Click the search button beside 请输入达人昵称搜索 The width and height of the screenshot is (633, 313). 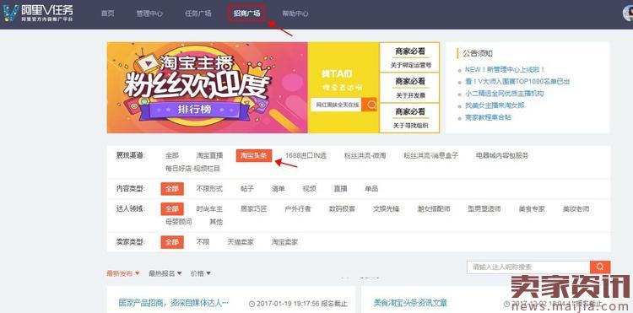click(600, 267)
